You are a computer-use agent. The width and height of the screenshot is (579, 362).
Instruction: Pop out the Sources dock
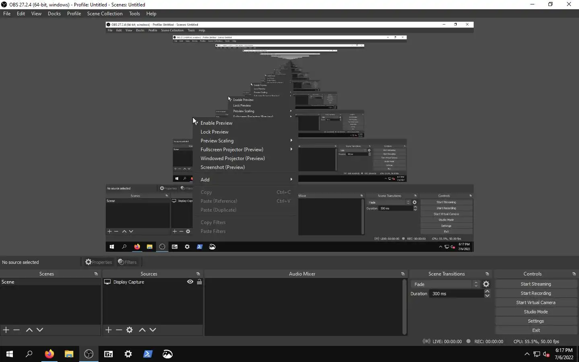click(x=198, y=274)
